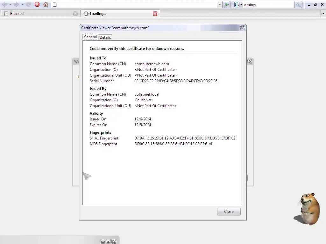Restore the bottom panel window
326x244 pixels.
108,241
